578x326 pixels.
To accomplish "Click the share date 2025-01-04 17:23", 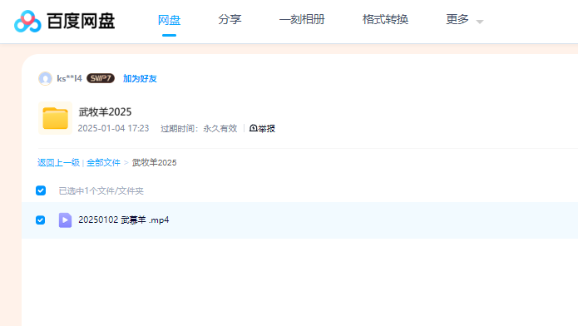I will [x=113, y=128].
